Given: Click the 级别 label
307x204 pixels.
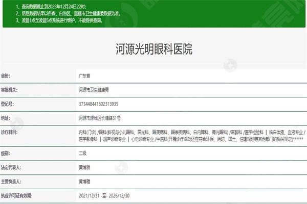Looking at the screenshot, I should pyautogui.click(x=6, y=154).
